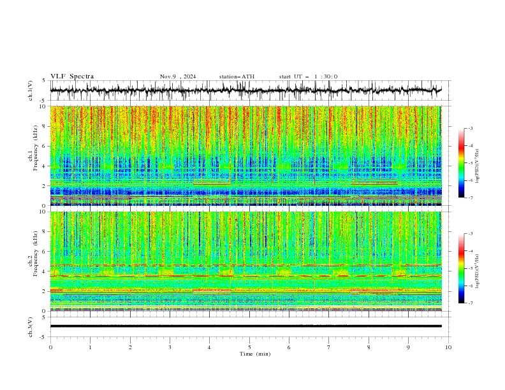
Task: Click the 'ch.1 Frequency (kHz)' axis label
Action: coord(33,148)
